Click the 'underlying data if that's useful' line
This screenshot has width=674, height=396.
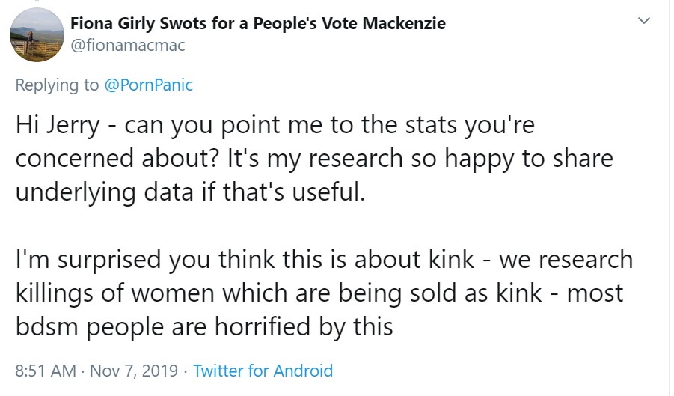(x=190, y=192)
